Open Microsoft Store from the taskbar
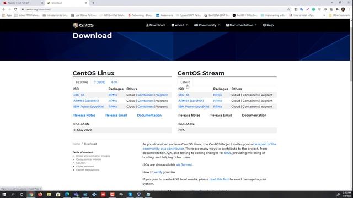This screenshot has height=198, width=353. point(58,194)
